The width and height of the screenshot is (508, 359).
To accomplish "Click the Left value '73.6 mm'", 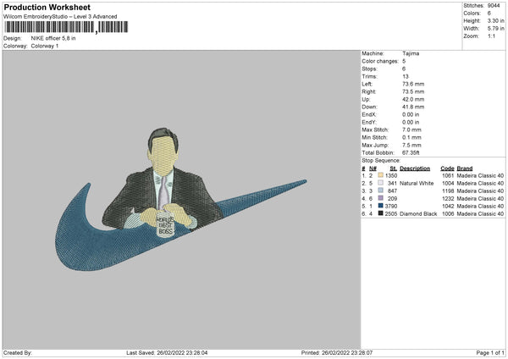I will pos(413,84).
